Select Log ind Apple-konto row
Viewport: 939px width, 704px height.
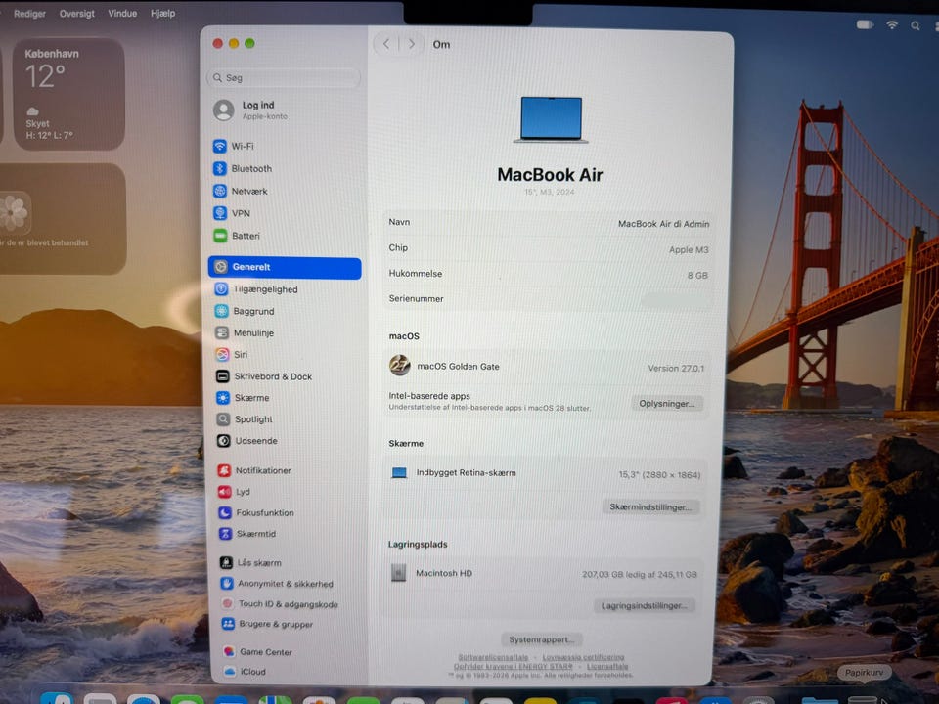pos(285,110)
